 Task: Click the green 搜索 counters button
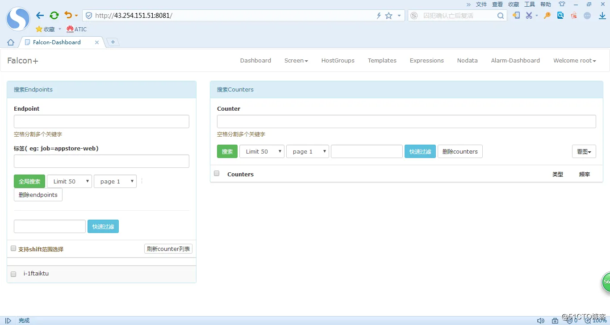click(x=227, y=151)
